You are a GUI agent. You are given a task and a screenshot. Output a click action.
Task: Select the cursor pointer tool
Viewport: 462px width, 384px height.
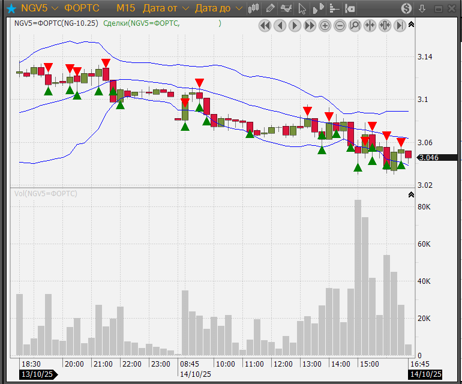click(x=302, y=8)
